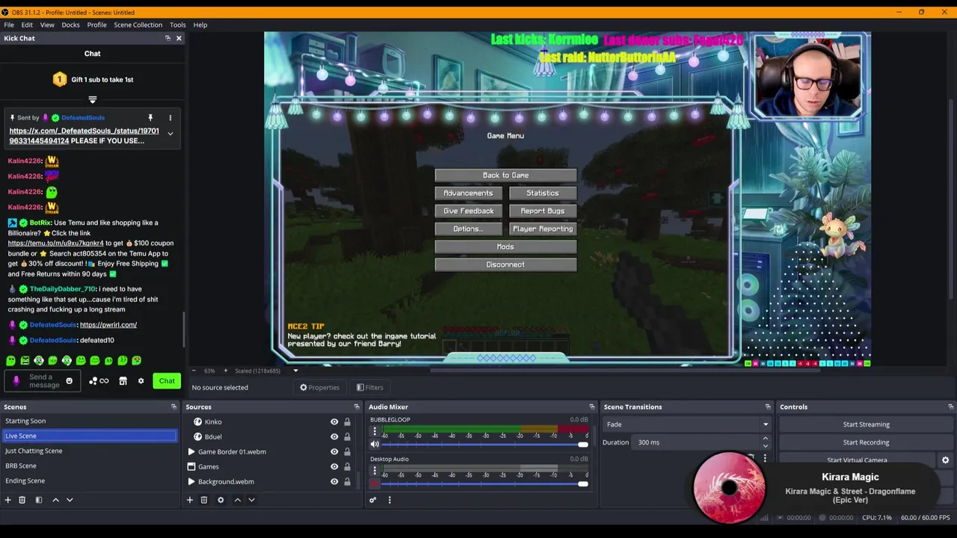Click Start Recording button

(866, 442)
